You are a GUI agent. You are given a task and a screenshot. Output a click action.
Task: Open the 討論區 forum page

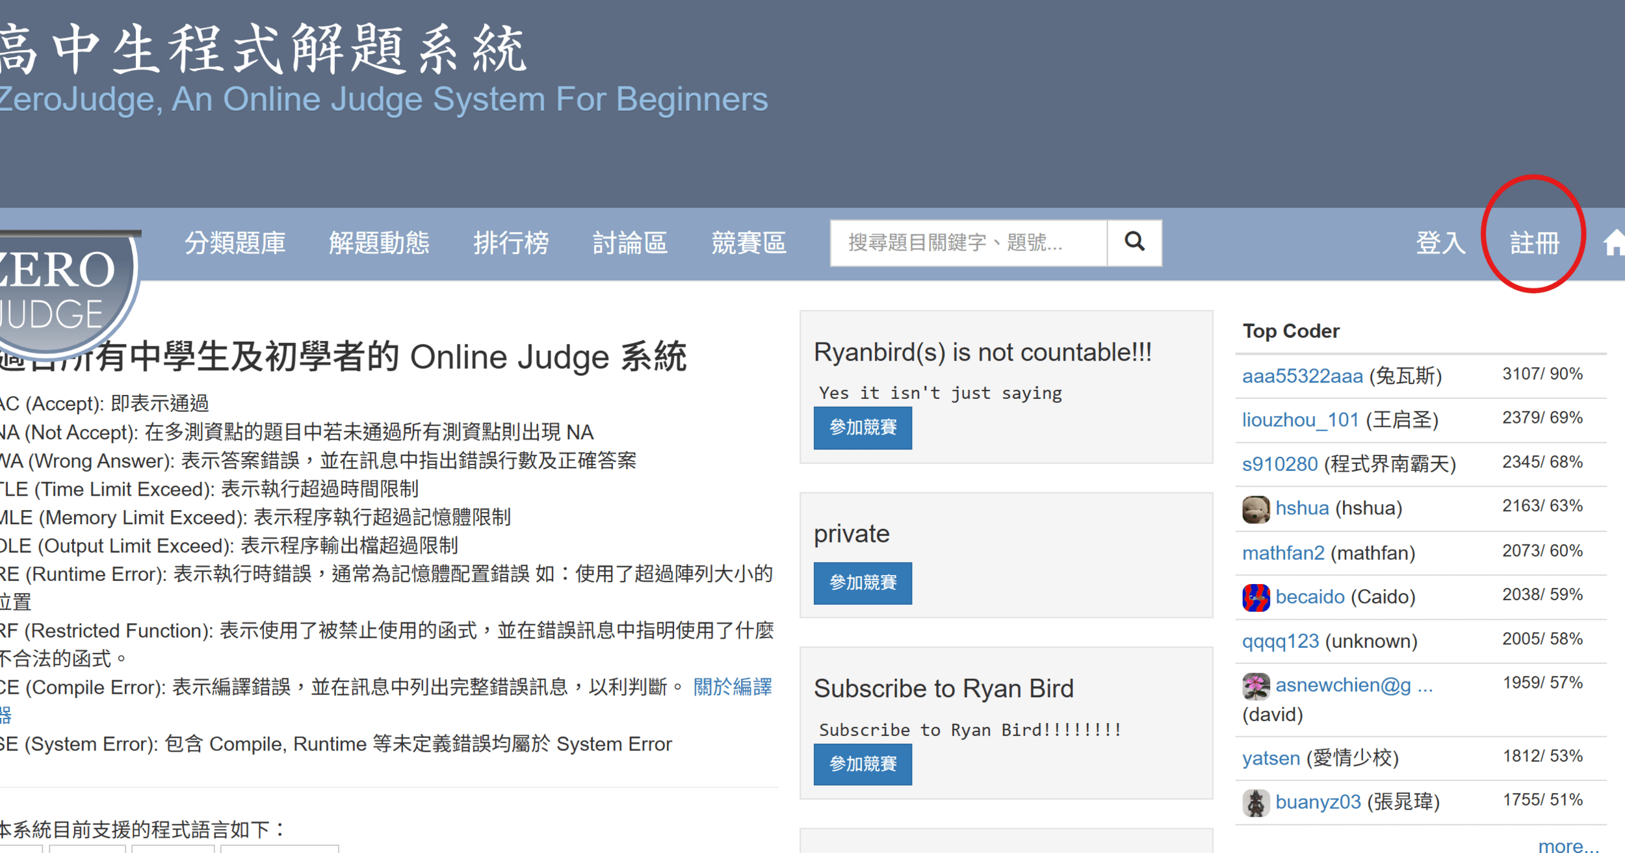point(629,243)
